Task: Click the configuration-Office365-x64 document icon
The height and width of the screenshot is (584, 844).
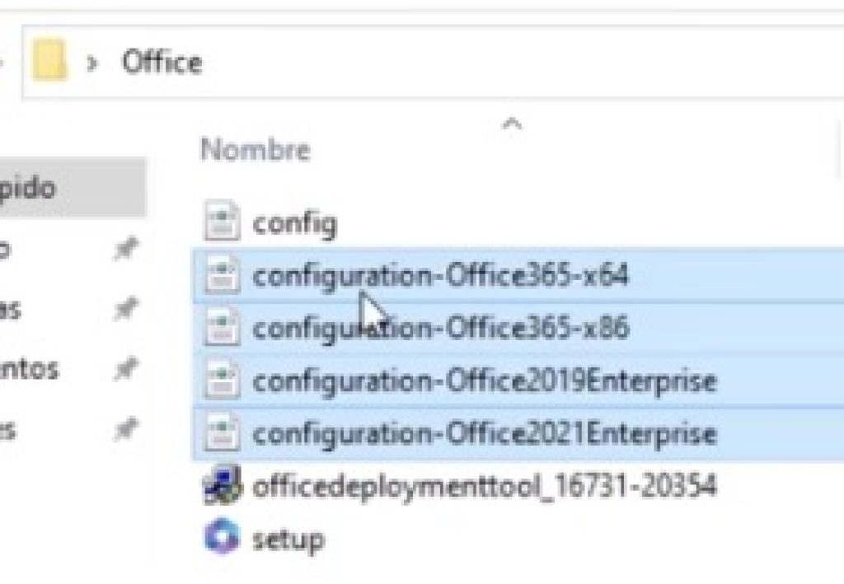Action: click(x=219, y=274)
